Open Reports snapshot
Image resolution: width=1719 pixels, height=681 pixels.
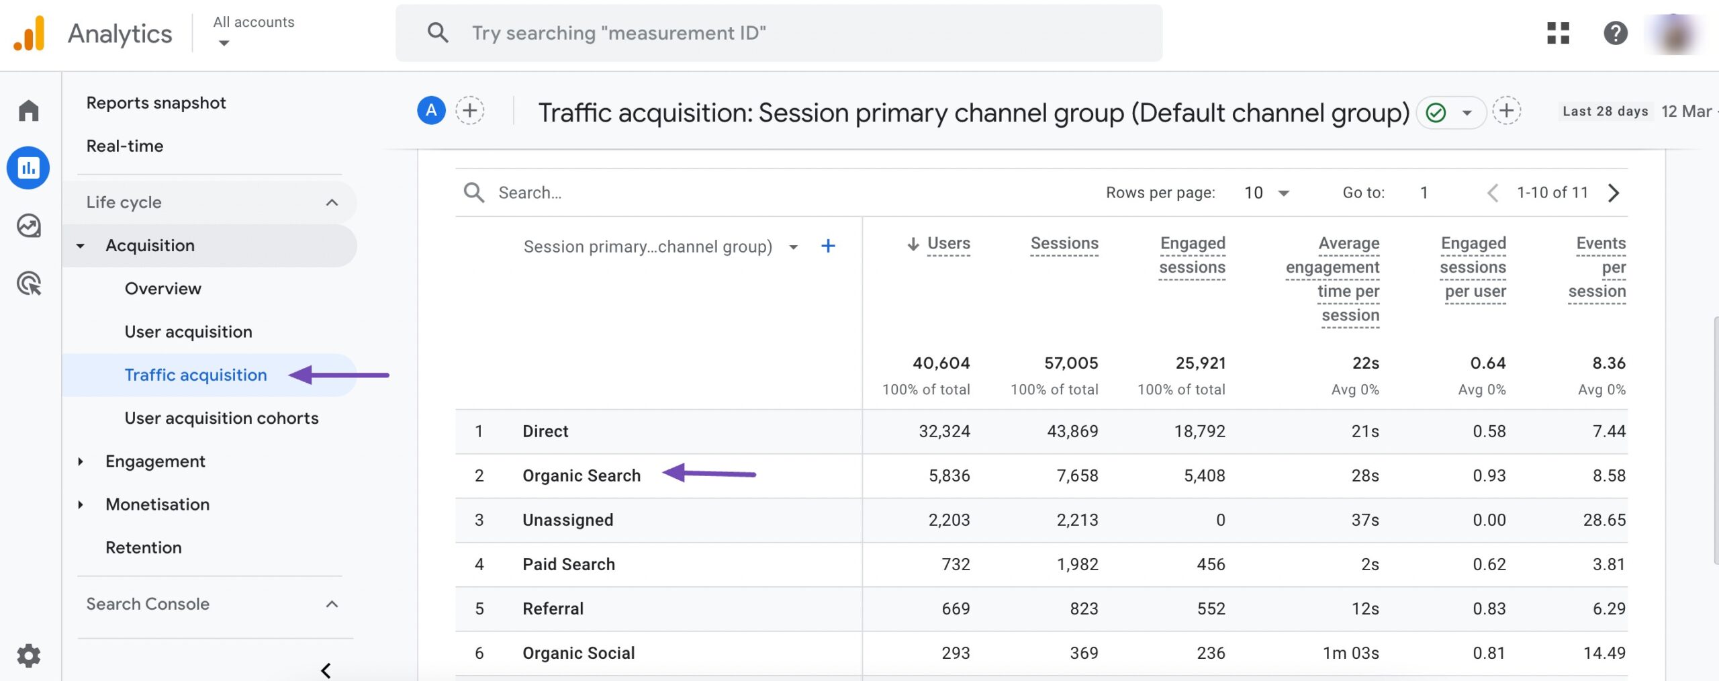pyautogui.click(x=156, y=103)
